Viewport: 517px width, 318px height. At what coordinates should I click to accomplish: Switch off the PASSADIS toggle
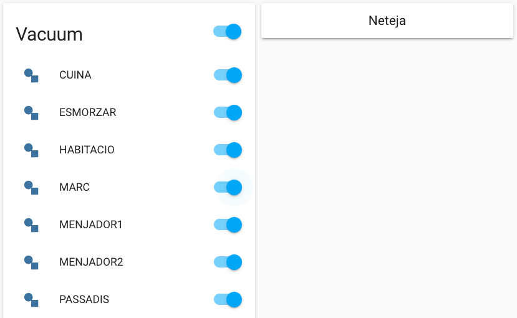coord(228,299)
